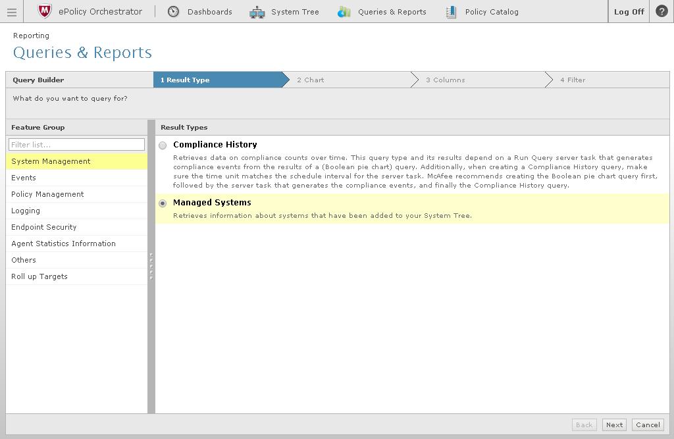Click the Queries & Reports page heading
The width and height of the screenshot is (674, 439).
pos(82,53)
